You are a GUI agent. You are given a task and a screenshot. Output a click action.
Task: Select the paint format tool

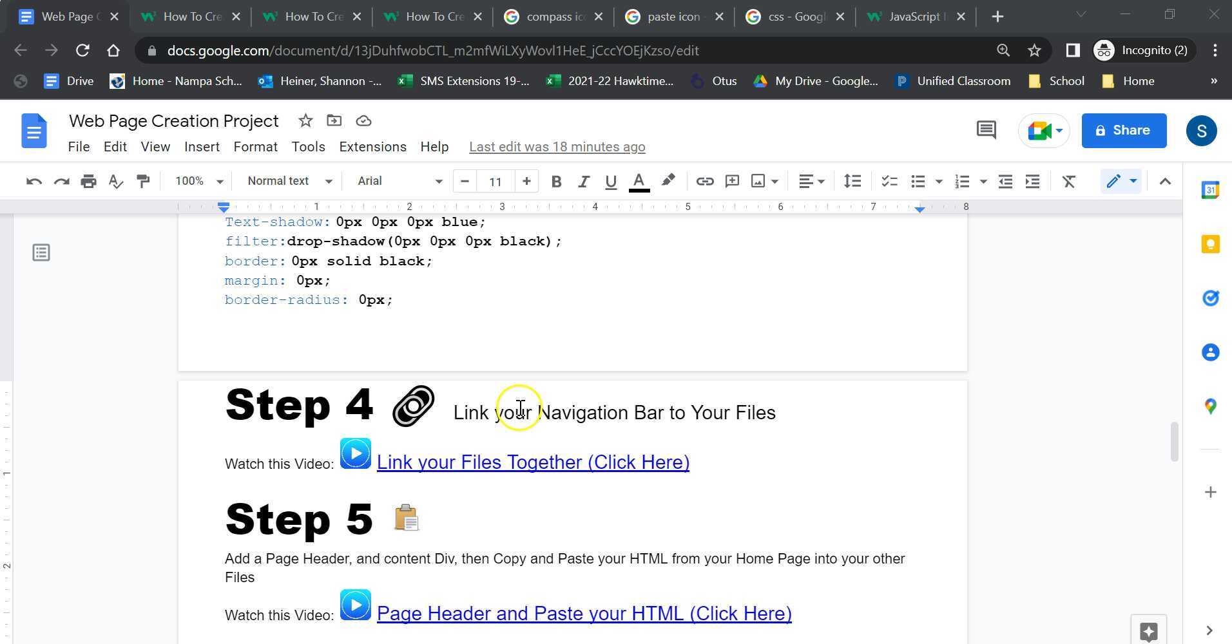point(143,181)
